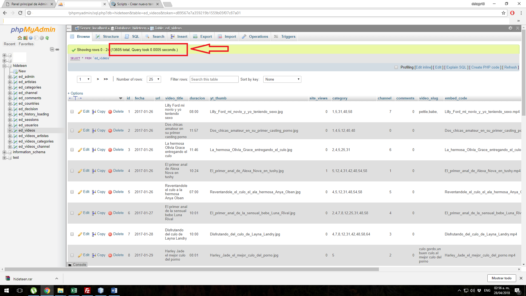Open the Sort by key dropdown
This screenshot has height=296, width=526.
click(281, 79)
